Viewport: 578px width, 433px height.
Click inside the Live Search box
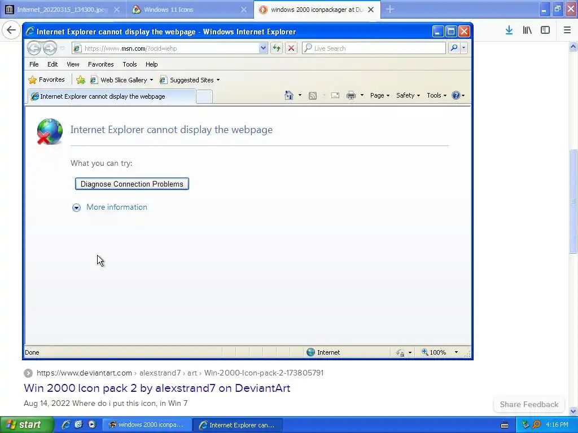(x=374, y=48)
